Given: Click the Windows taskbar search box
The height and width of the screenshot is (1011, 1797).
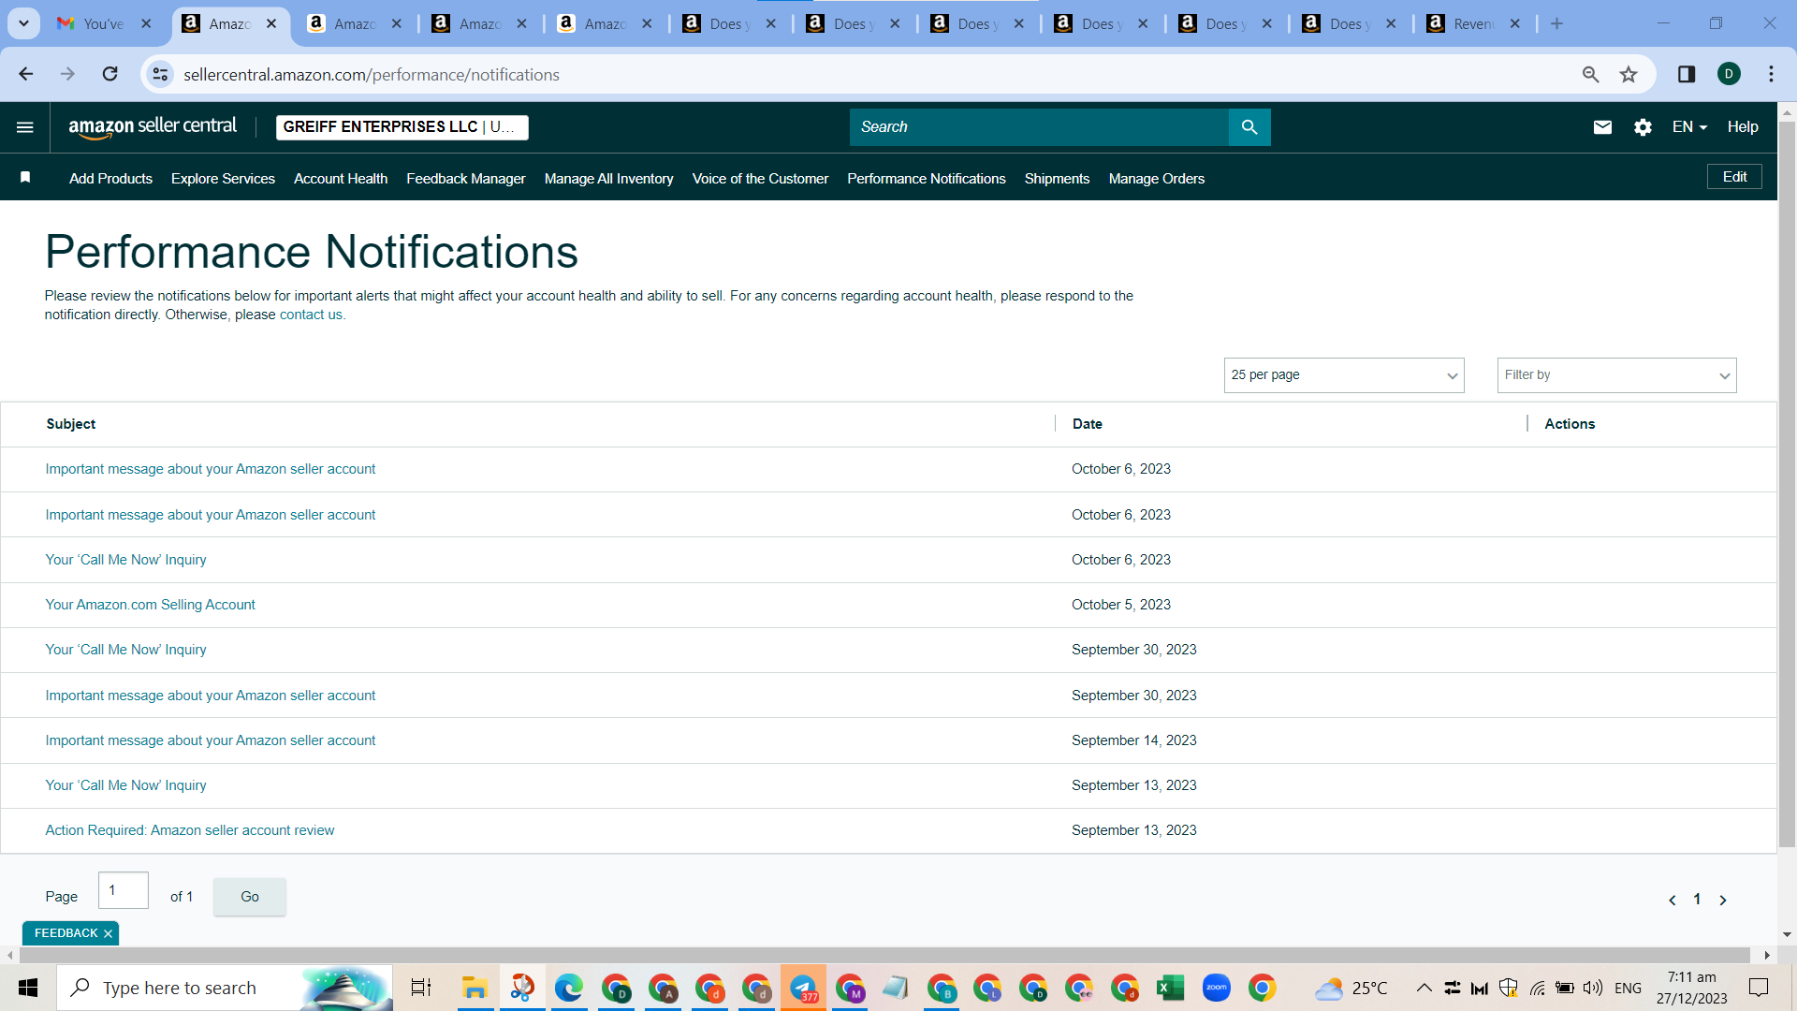Looking at the screenshot, I should click(225, 988).
